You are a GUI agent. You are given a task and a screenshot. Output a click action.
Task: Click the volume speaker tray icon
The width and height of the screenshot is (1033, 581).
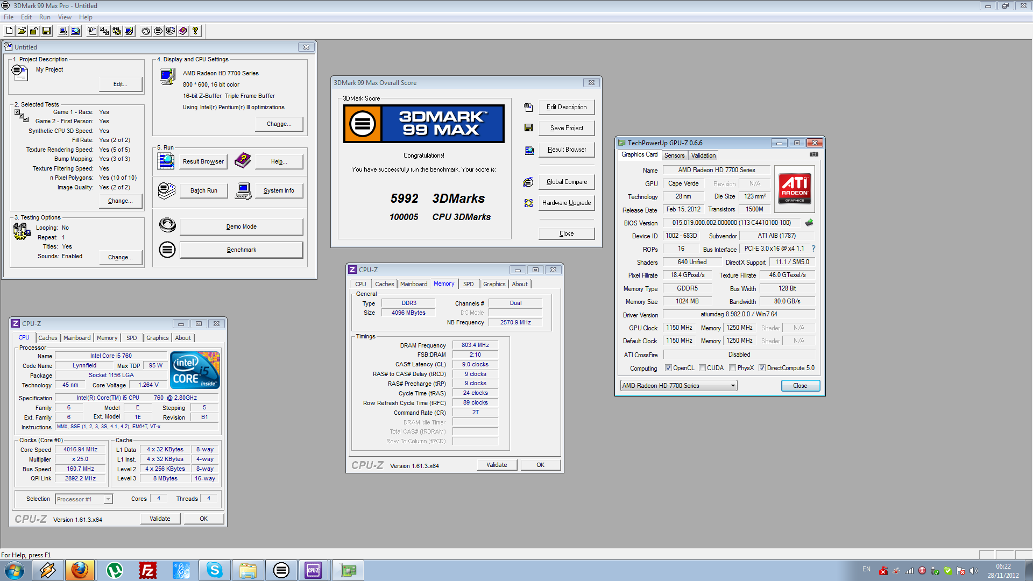[x=973, y=571]
